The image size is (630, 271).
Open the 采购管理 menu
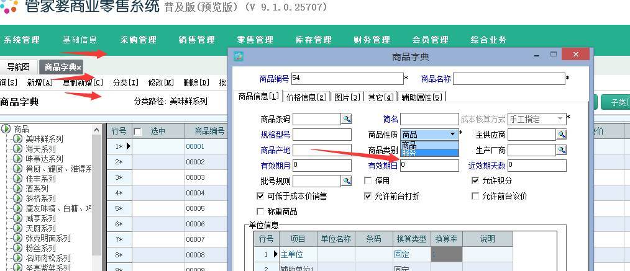[138, 40]
